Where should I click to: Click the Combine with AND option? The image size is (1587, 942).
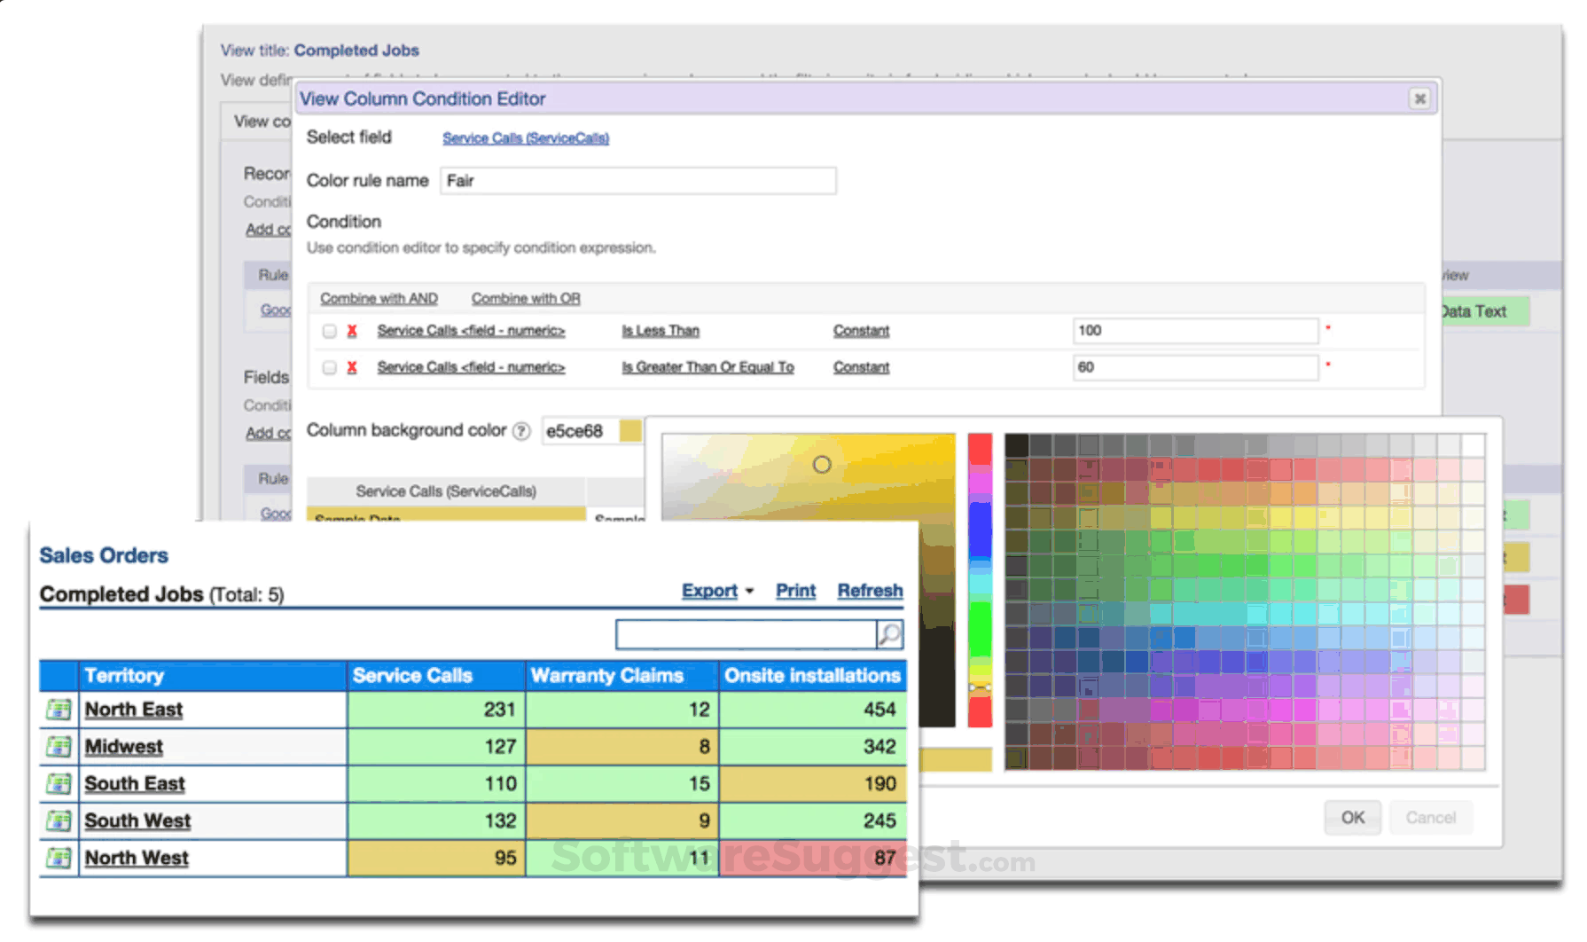click(378, 298)
